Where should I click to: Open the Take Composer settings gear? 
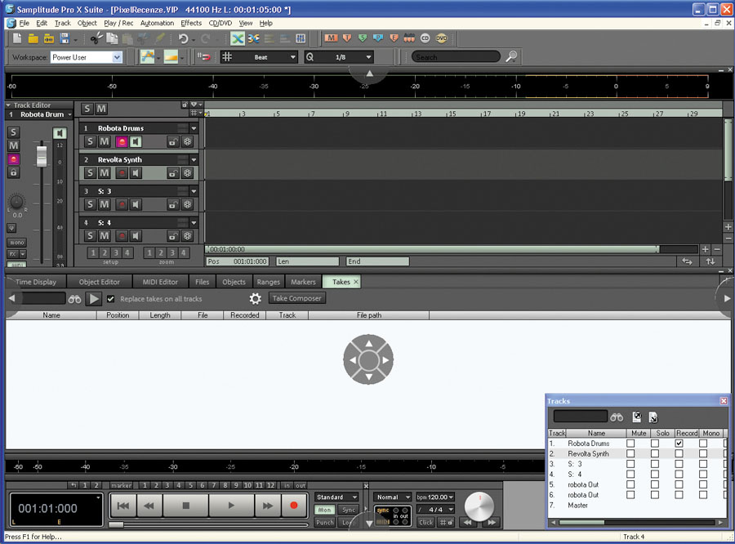pos(255,299)
